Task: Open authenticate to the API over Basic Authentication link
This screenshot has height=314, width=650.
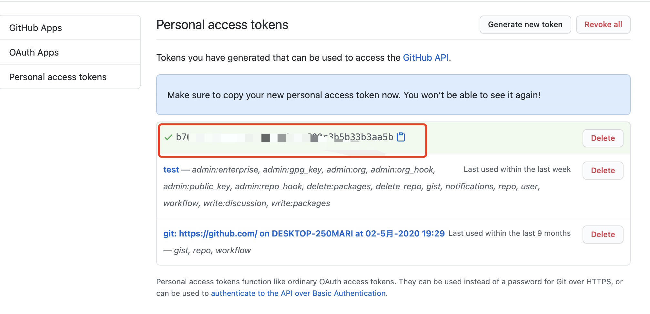Action: click(299, 293)
